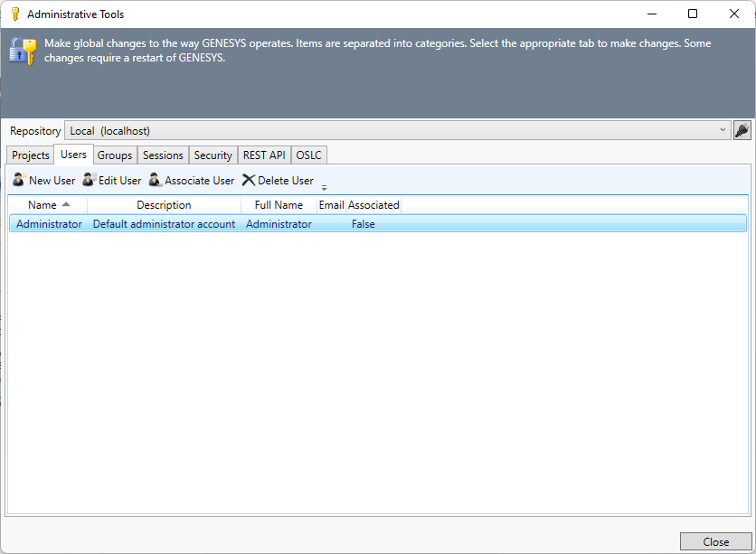Click the Edit User toolbar icon
This screenshot has width=756, height=554.
pyautogui.click(x=89, y=180)
